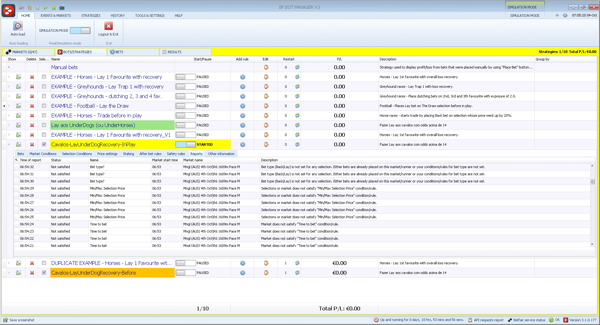
Task: Click the green play icon in title bar
Action: (46, 7)
